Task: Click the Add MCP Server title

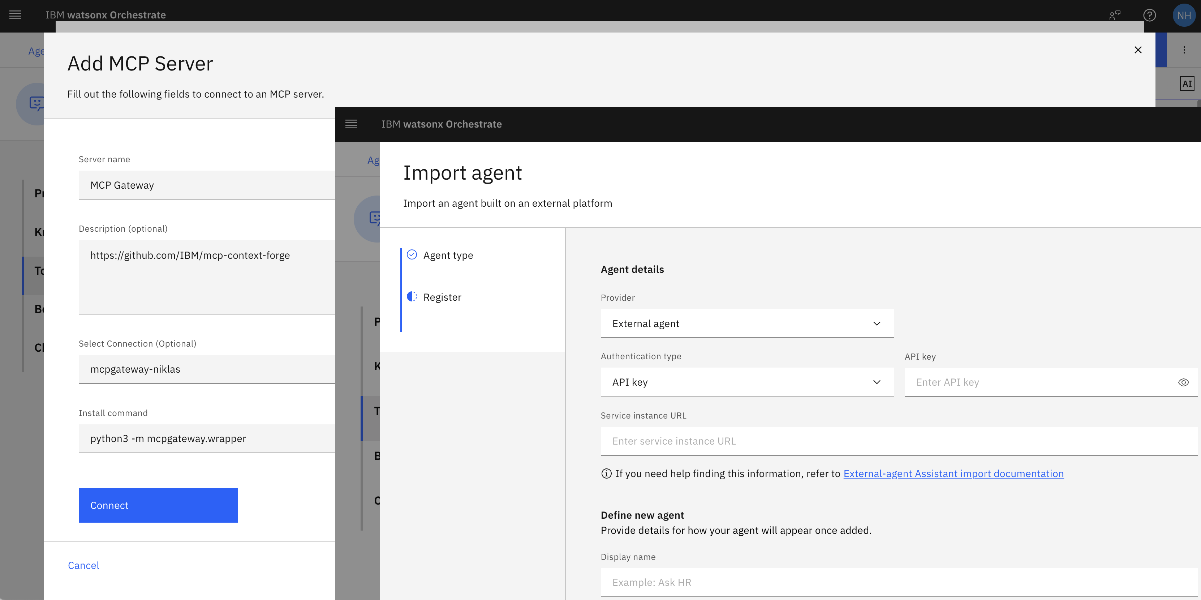Action: click(140, 64)
